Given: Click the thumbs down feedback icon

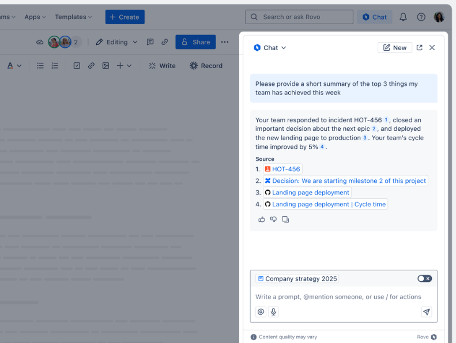Looking at the screenshot, I should 273,220.
